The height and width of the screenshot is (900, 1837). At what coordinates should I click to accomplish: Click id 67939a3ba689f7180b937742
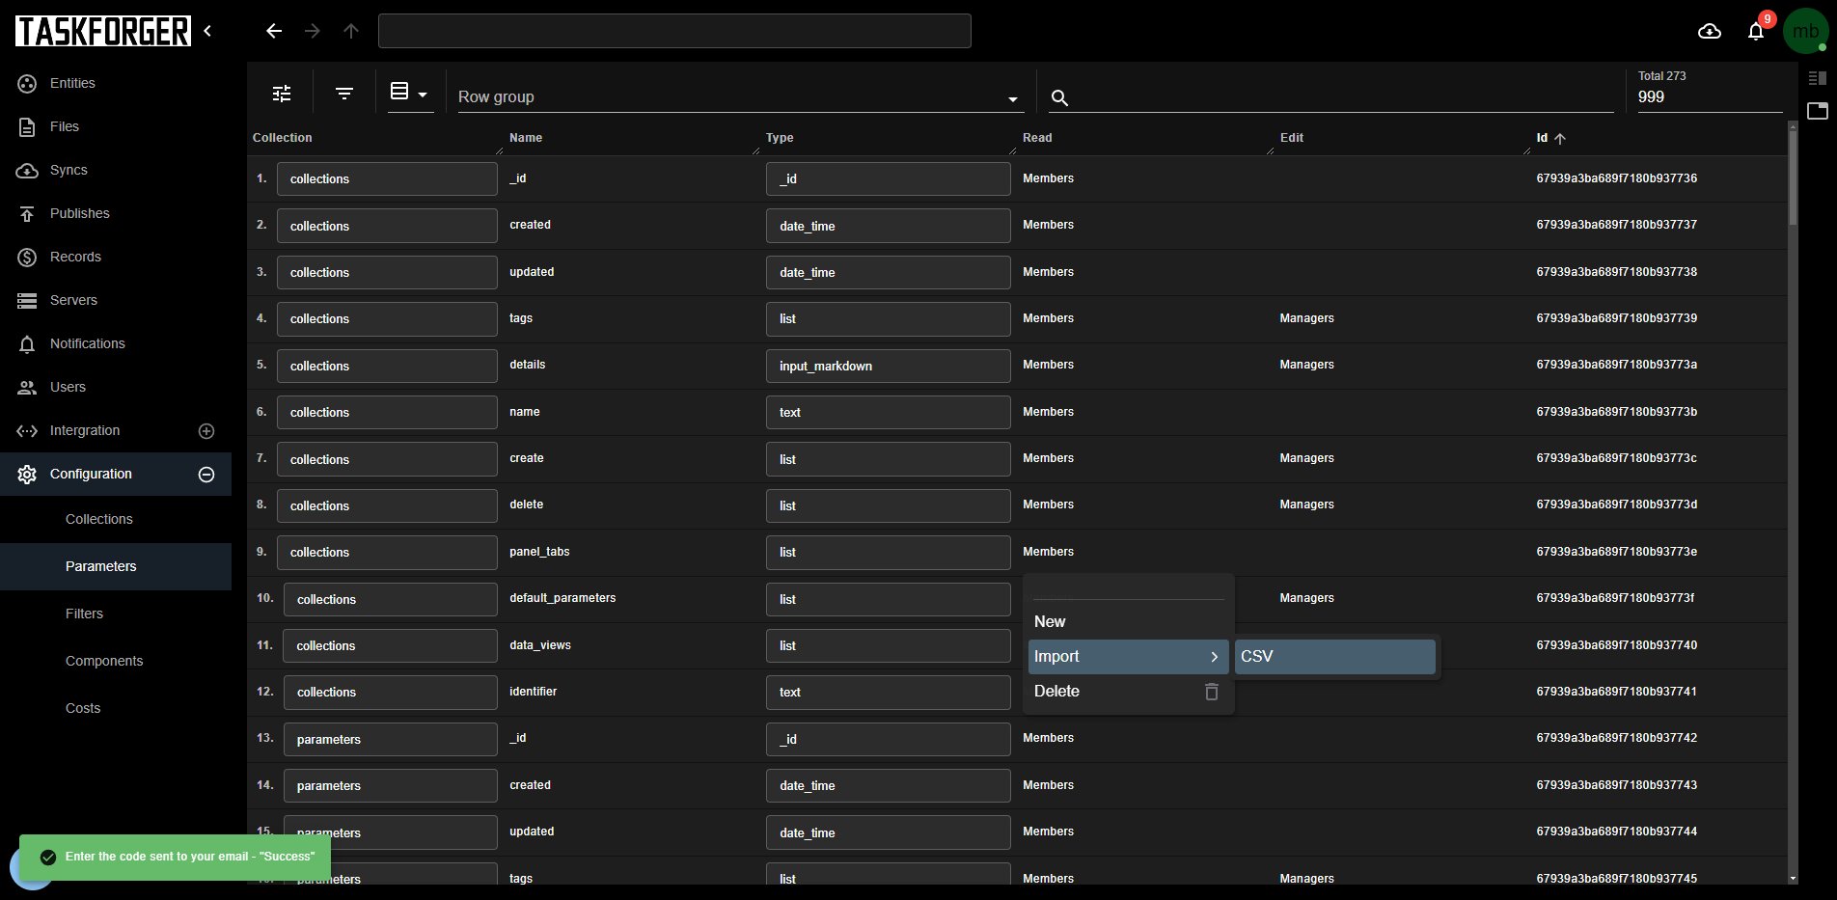click(x=1616, y=738)
